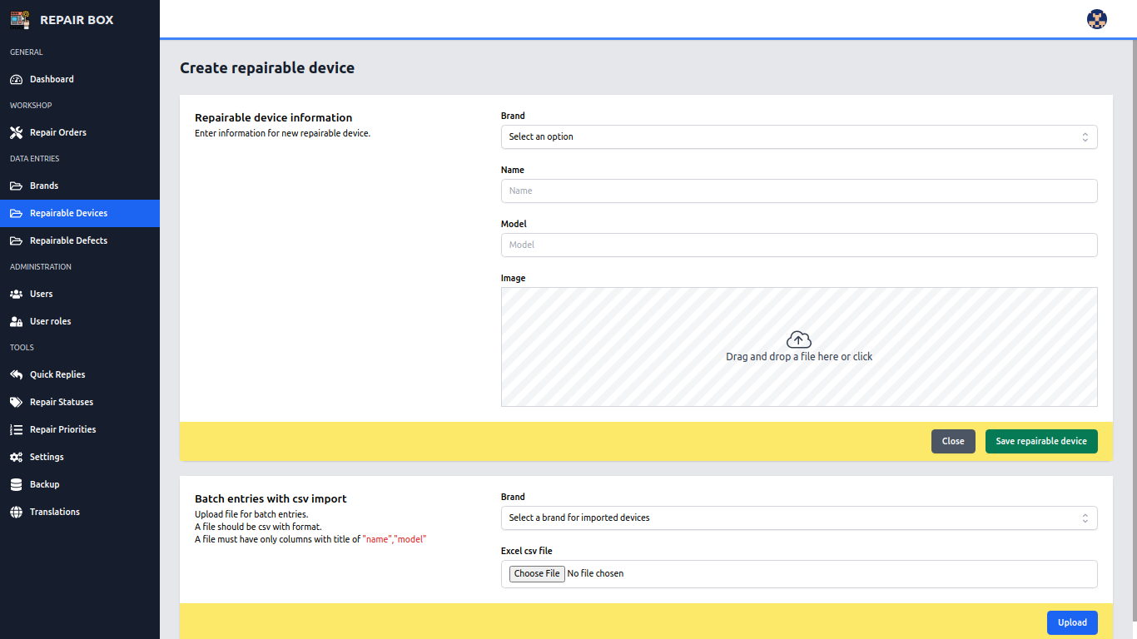
Task: Click the Quick Replies reply-arrows icon
Action: pyautogui.click(x=16, y=375)
